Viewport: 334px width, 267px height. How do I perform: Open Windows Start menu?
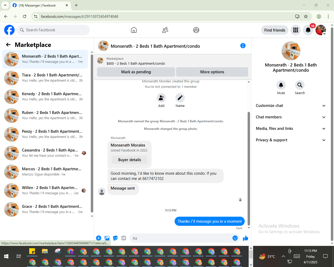[6, 256]
